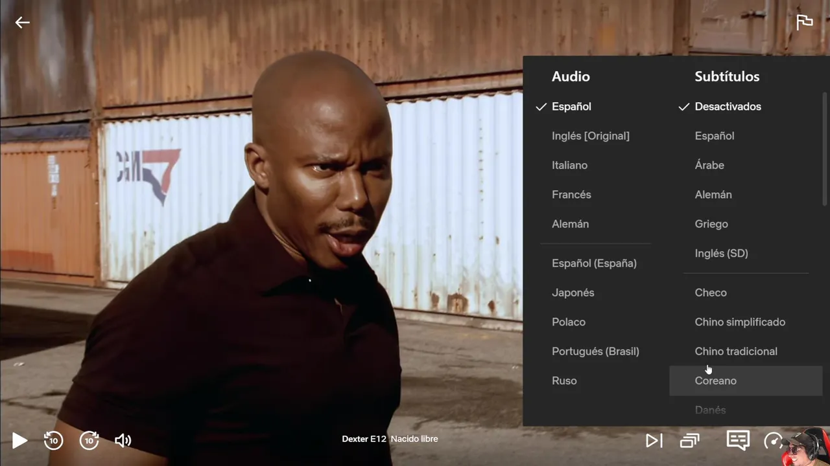Click the Dexter E12 episode title
Viewport: 830px width, 466px height.
tap(390, 439)
